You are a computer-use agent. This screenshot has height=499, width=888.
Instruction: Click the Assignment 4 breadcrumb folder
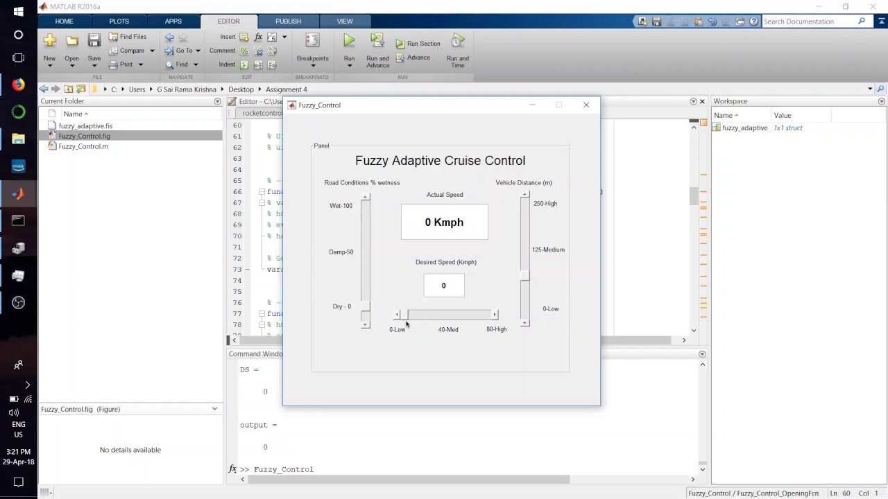pos(286,89)
